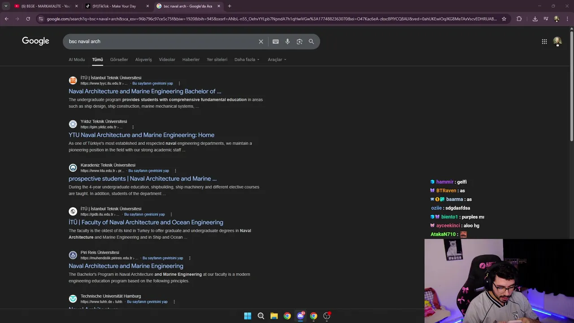Click the Chrome address bar URL

[271, 19]
